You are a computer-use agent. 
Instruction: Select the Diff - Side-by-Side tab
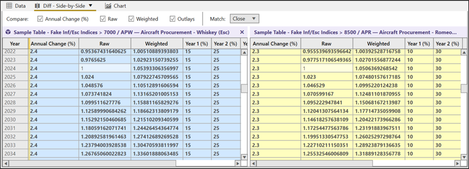click(x=64, y=6)
